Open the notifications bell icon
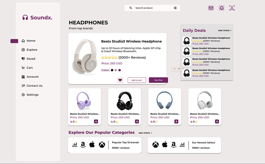The image size is (265, 164). click(222, 8)
